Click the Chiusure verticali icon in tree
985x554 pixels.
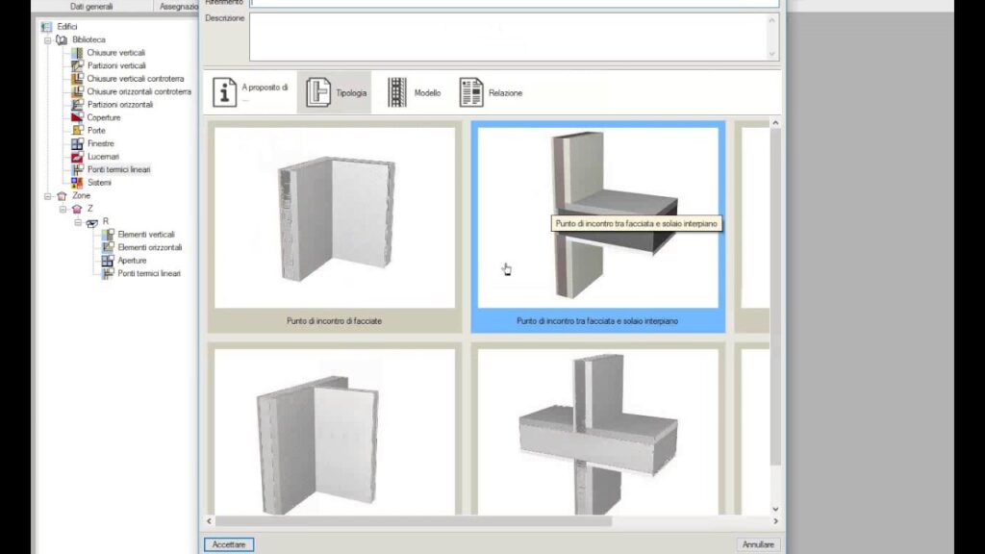[78, 52]
